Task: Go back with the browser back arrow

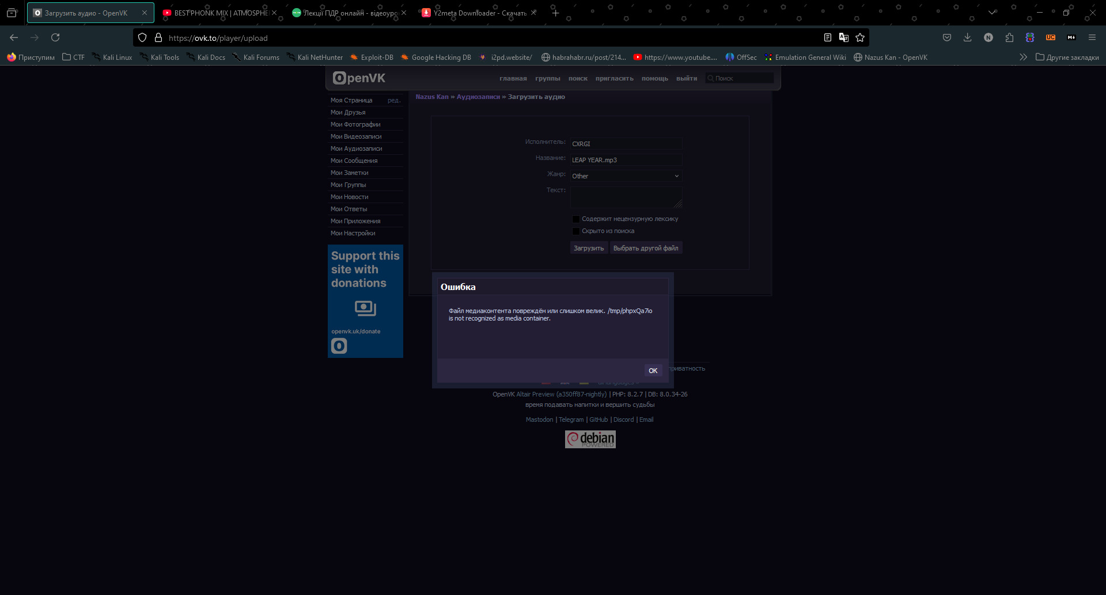Action: tap(14, 37)
